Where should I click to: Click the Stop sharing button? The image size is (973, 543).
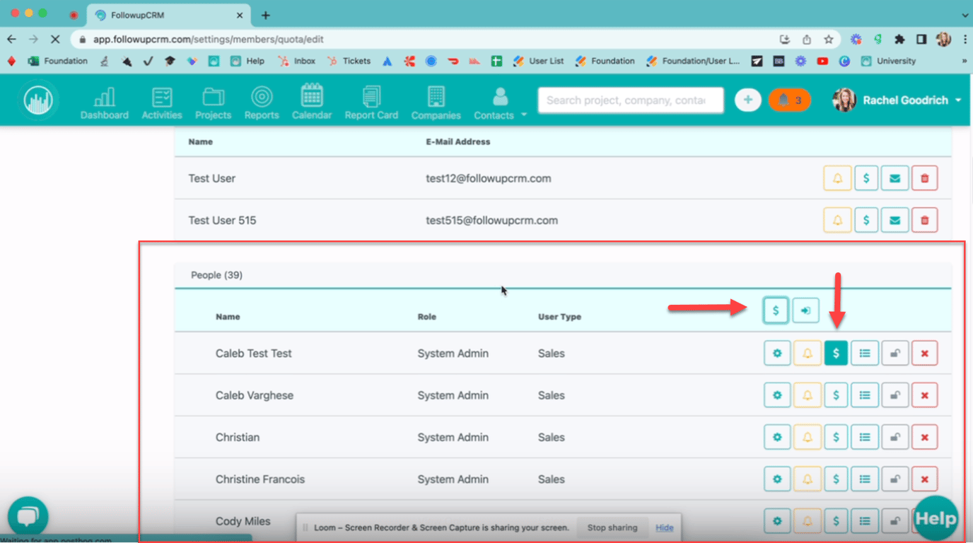[612, 527]
